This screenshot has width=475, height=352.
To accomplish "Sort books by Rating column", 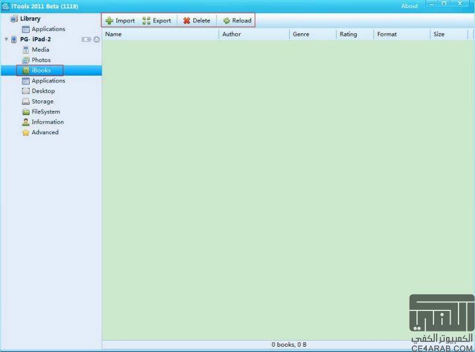I will point(355,34).
